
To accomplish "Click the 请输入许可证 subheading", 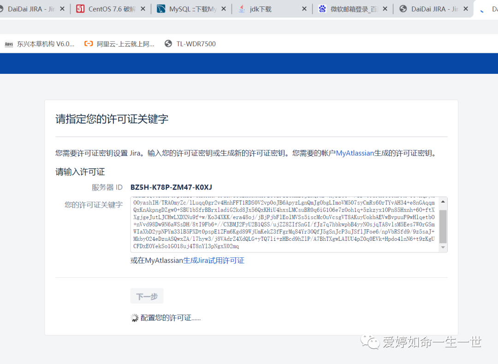I will pos(80,172).
